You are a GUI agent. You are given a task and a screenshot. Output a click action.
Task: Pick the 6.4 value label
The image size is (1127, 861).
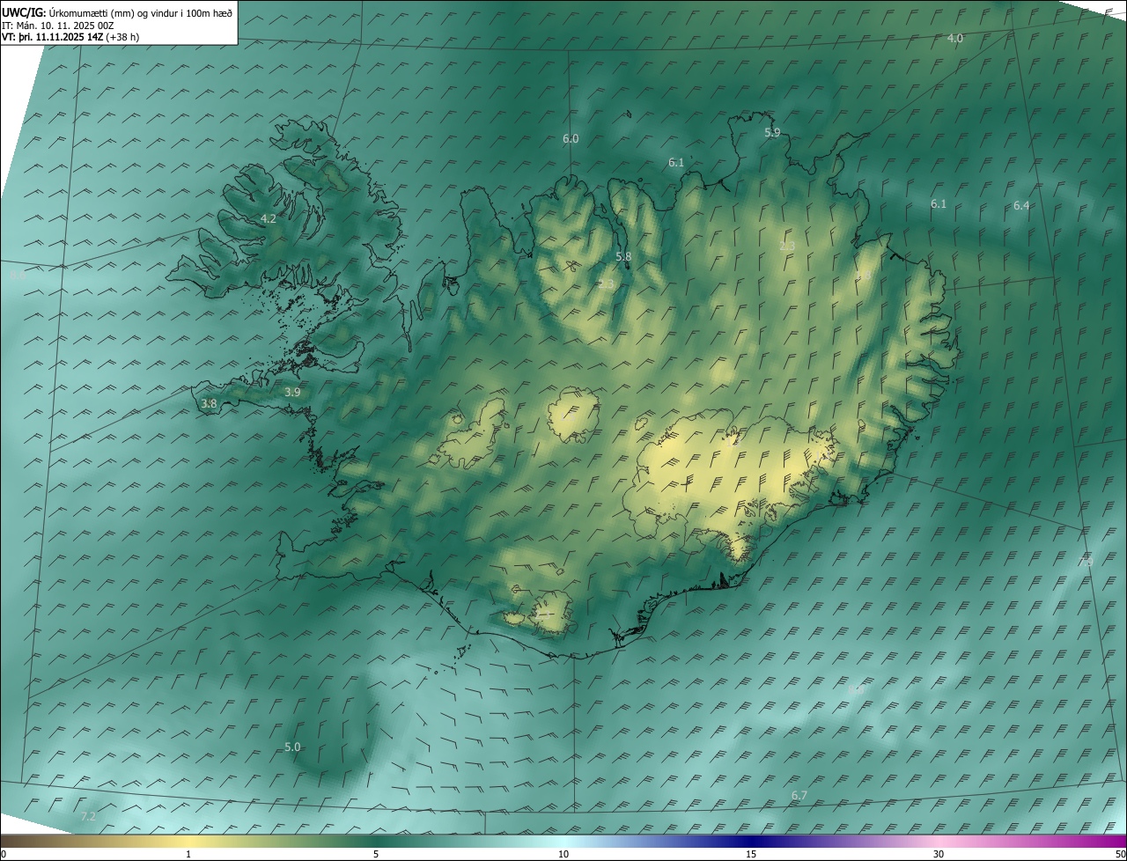pyautogui.click(x=1020, y=205)
